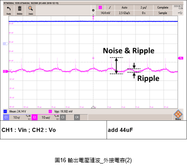The image size is (187, 167).
Task: Click the 2.5 GSa/s sample rate box
Action: click(x=124, y=13)
